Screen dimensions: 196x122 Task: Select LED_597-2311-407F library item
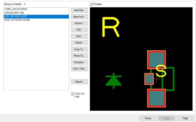coord(36,17)
